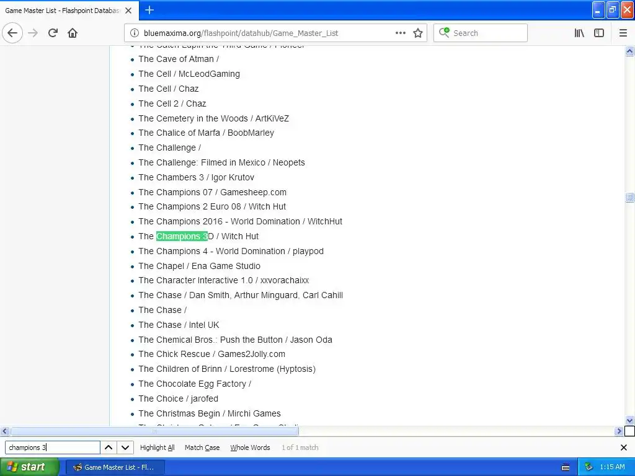The width and height of the screenshot is (635, 476).
Task: Click 'The Challenge: Filmed in Mexico / Neopets'
Action: point(221,163)
